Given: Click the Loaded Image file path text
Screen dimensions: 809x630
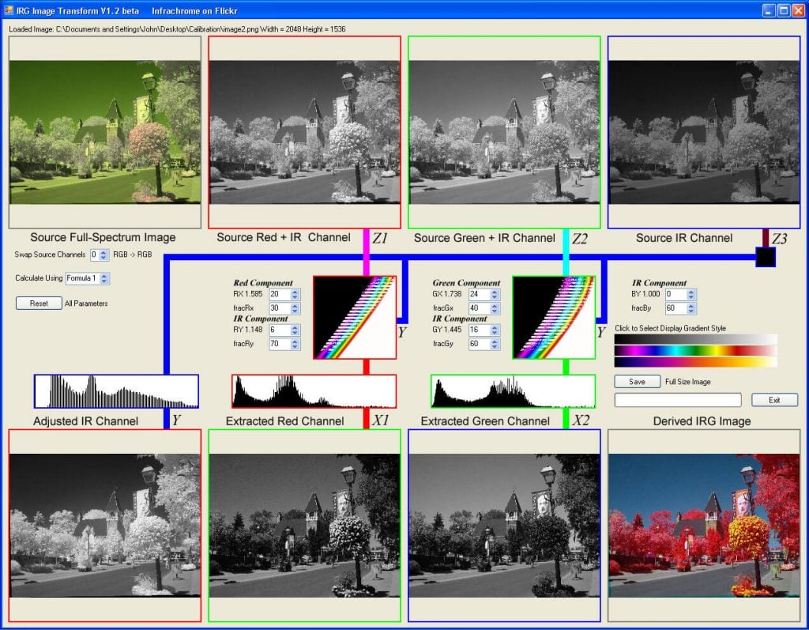Looking at the screenshot, I should (x=177, y=29).
